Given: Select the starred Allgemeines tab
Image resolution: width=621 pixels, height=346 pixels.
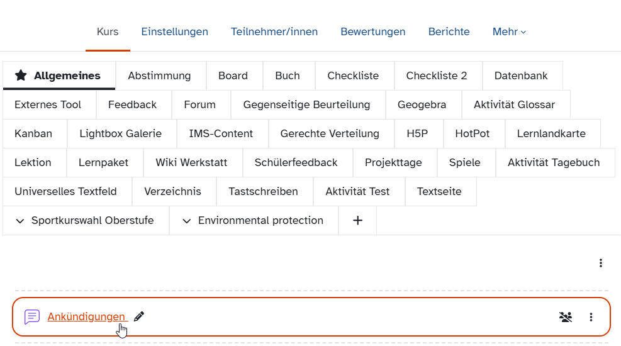Looking at the screenshot, I should (59, 75).
